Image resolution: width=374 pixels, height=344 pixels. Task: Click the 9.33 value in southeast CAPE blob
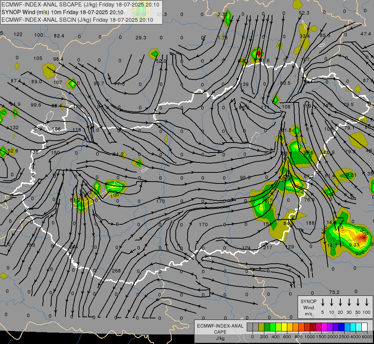point(354,245)
